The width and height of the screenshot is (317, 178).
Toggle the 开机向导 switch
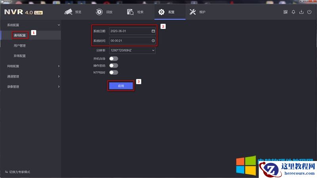(x=114, y=59)
